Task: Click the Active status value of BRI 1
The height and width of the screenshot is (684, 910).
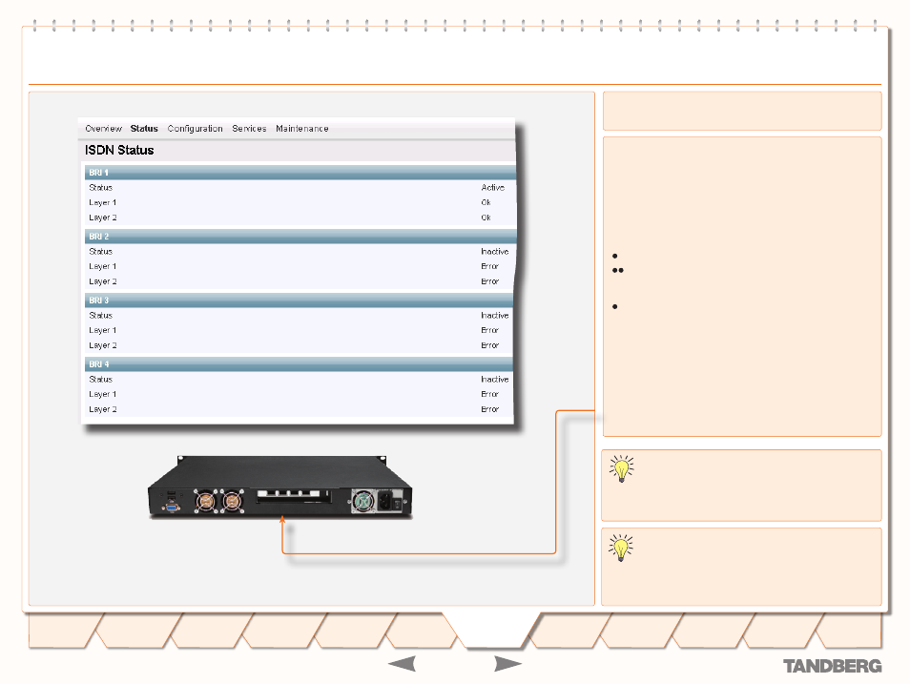Action: (x=493, y=188)
